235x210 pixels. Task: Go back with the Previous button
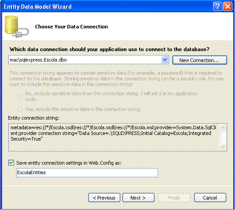(x=104, y=198)
